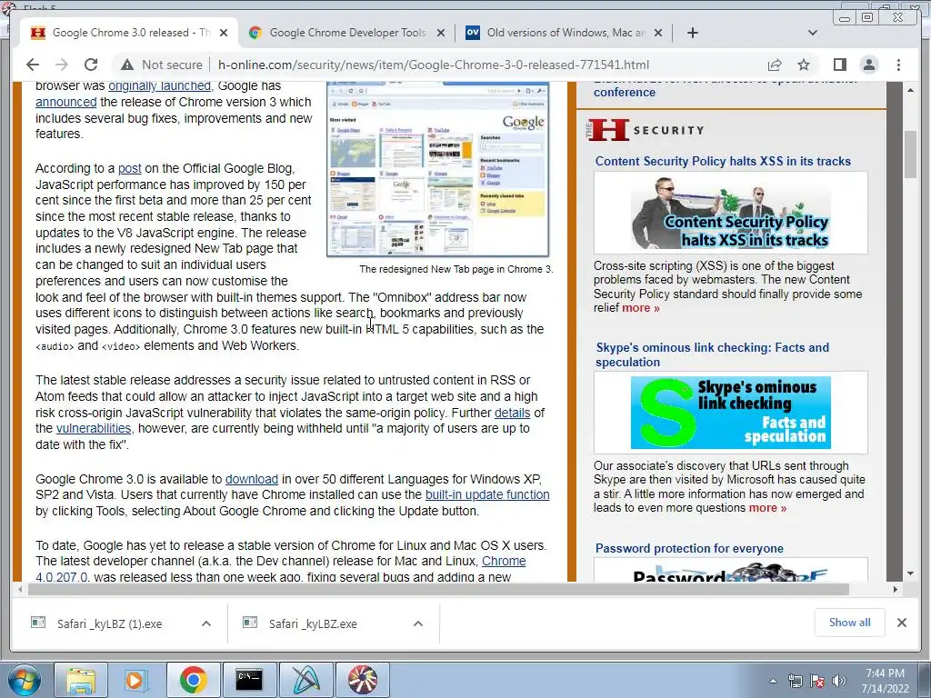Click the volume speaker tray icon
The width and height of the screenshot is (931, 698).
838,682
